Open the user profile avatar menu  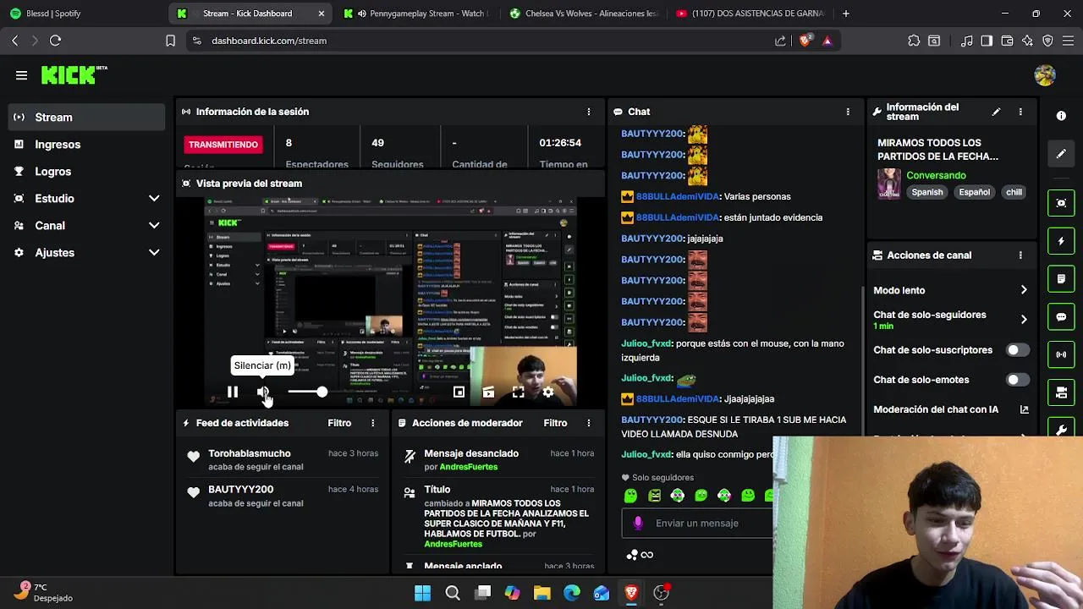pyautogui.click(x=1045, y=75)
